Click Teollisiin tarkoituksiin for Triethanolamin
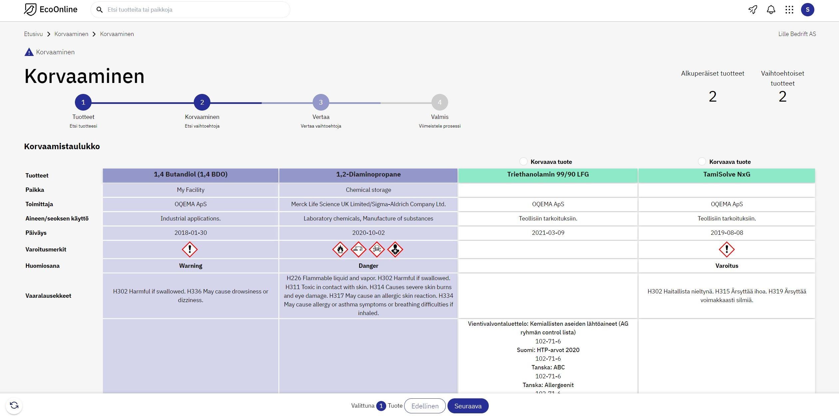This screenshot has height=416, width=839. click(x=548, y=218)
